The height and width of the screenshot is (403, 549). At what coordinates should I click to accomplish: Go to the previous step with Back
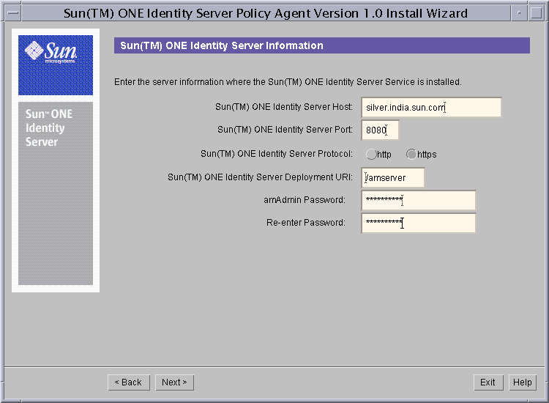point(129,382)
